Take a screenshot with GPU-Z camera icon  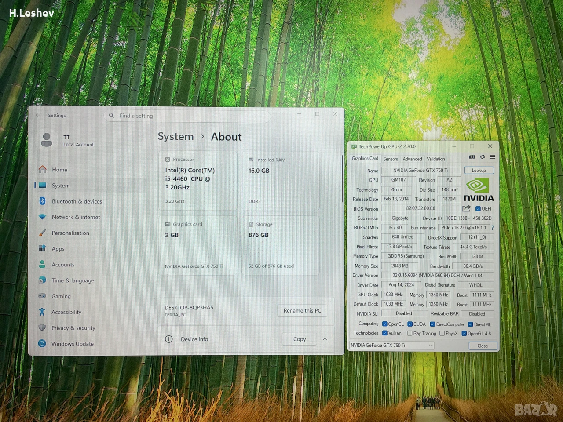click(472, 157)
